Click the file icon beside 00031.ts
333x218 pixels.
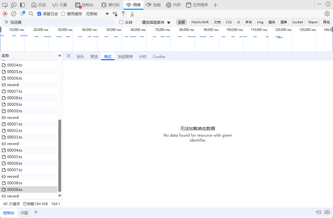[4, 124]
